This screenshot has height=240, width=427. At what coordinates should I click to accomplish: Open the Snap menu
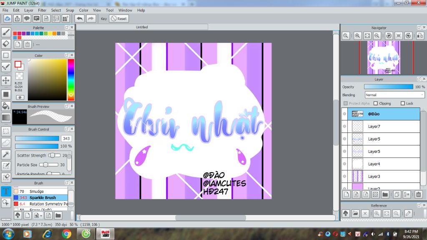coord(70,10)
